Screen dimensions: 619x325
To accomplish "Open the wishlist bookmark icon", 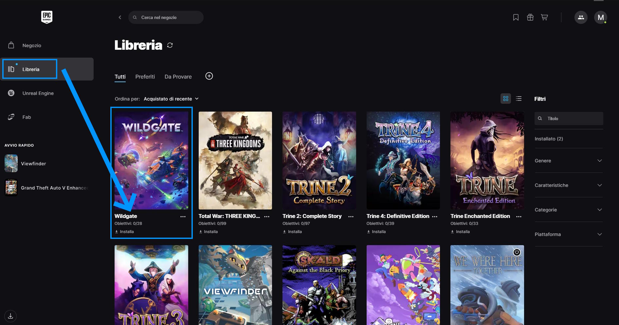I will [x=516, y=17].
